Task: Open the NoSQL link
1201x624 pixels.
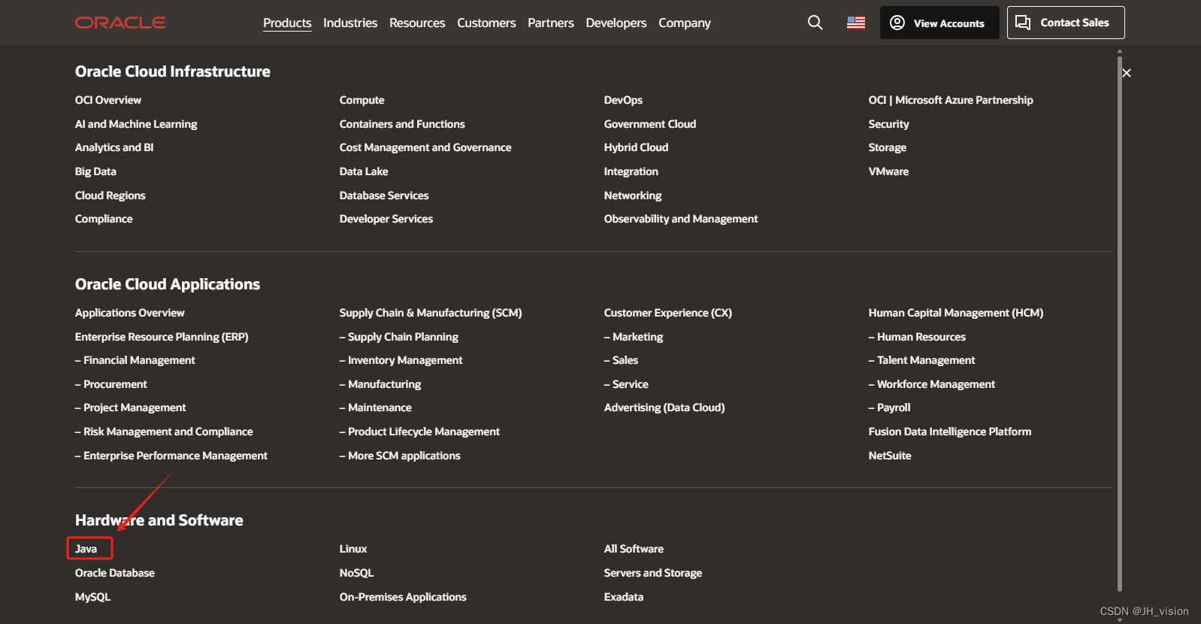Action: 356,573
